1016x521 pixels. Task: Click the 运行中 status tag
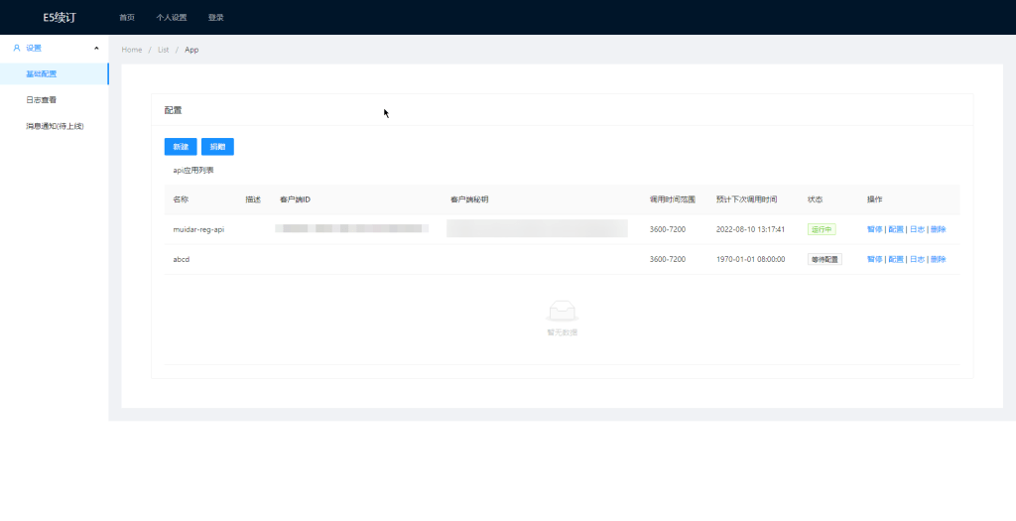coord(822,229)
